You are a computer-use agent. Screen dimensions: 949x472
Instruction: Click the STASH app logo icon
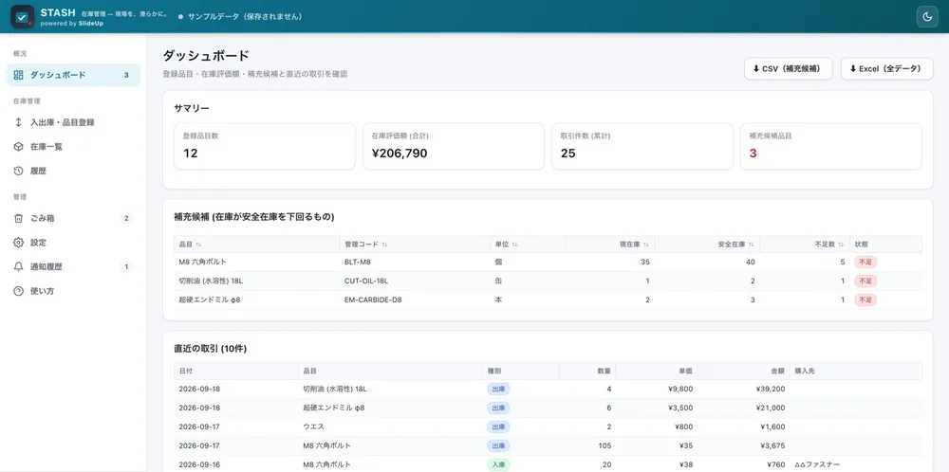pyautogui.click(x=23, y=16)
